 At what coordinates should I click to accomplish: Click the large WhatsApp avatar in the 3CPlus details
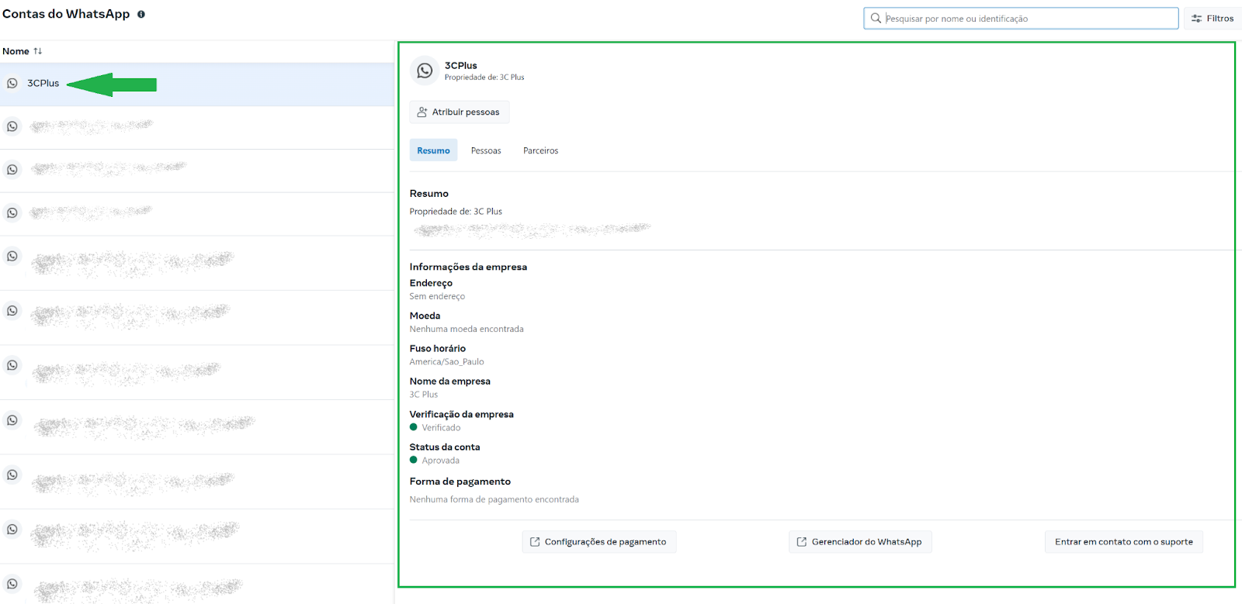tap(425, 71)
